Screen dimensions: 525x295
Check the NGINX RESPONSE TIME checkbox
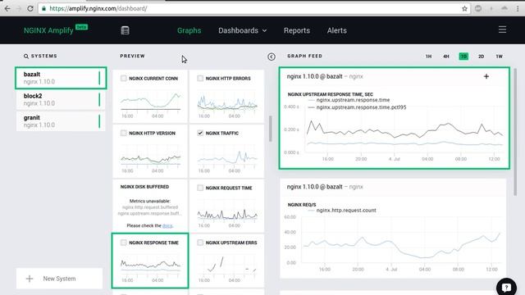[x=124, y=243]
